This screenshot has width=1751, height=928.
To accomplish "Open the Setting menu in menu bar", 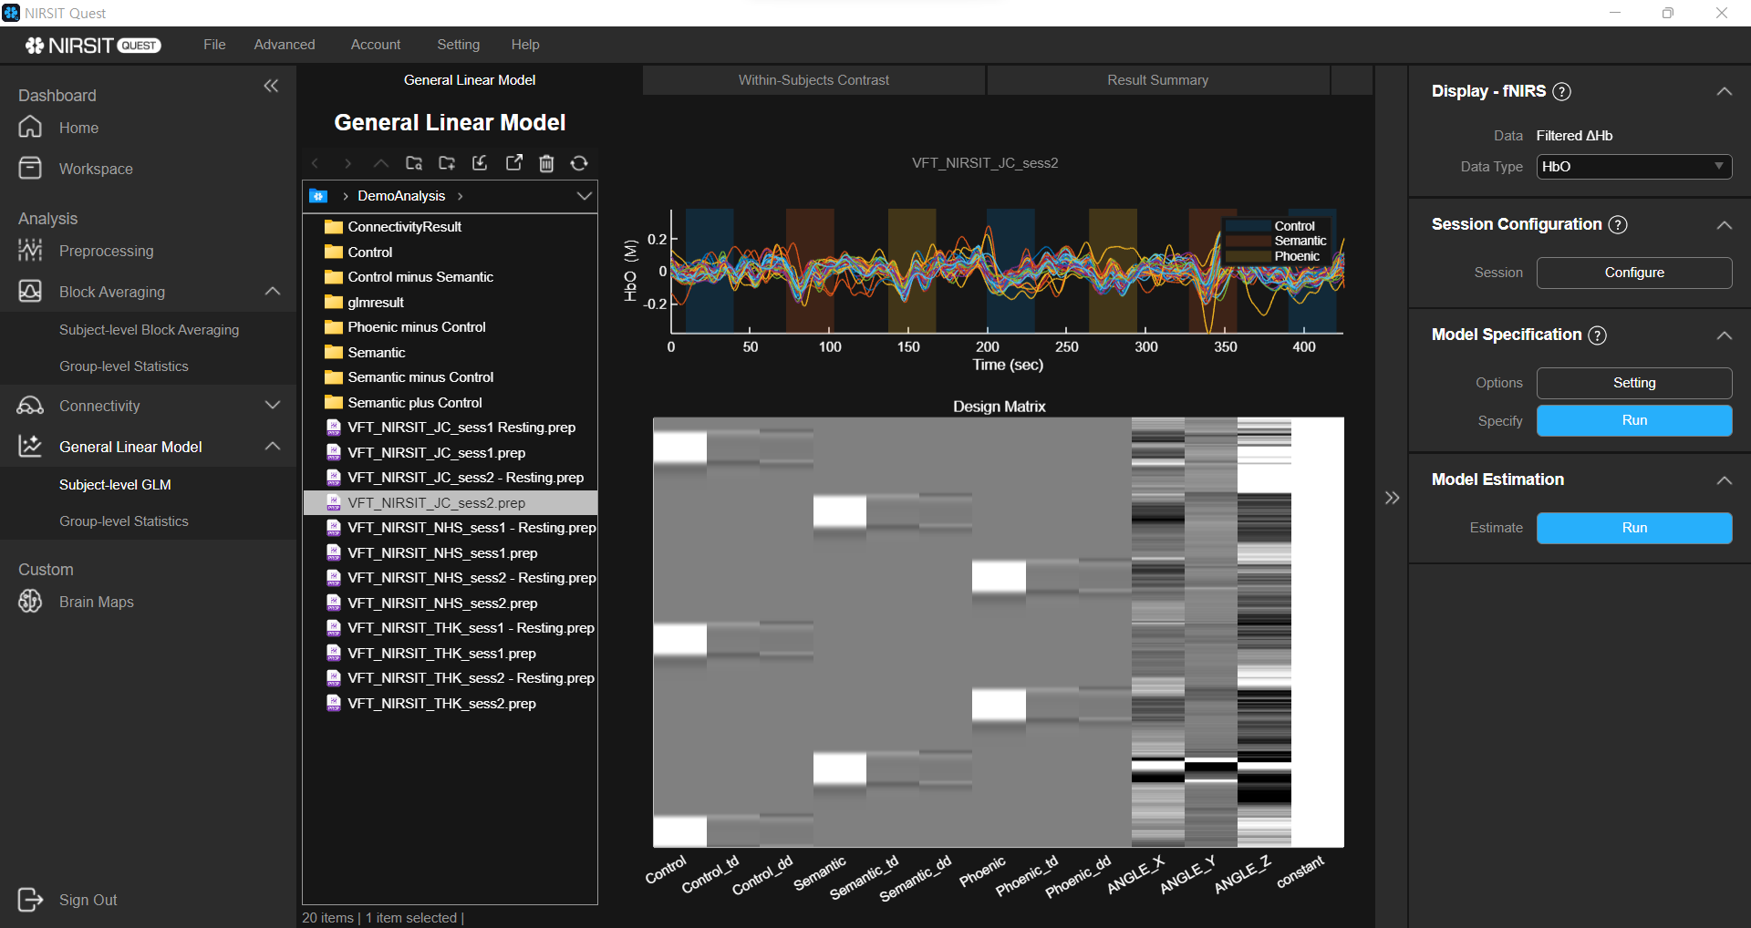I will coord(458,45).
